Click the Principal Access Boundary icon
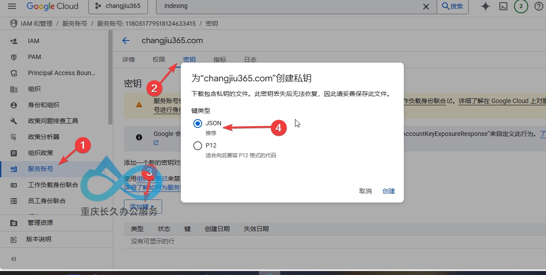Image resolution: width=546 pixels, height=275 pixels. pos(14,73)
